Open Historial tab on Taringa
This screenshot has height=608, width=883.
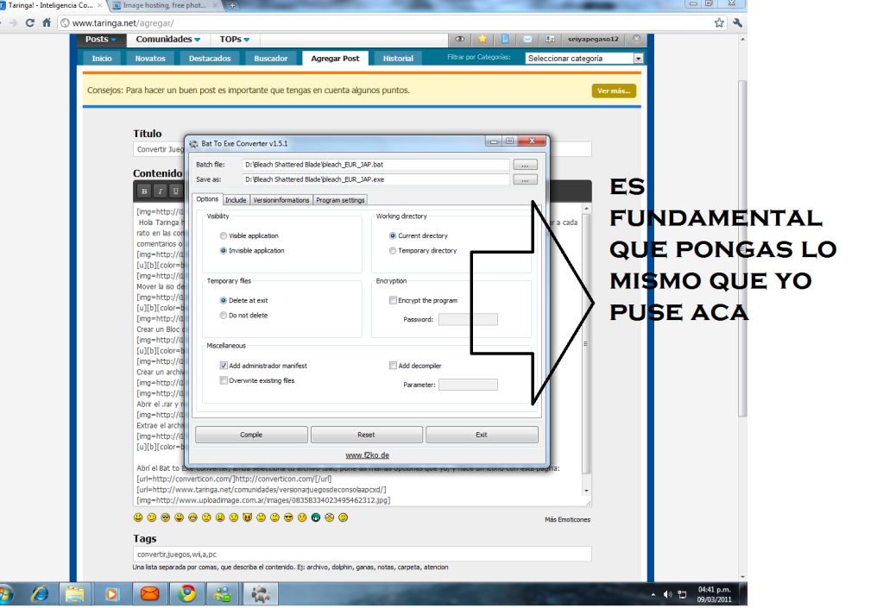tap(398, 59)
